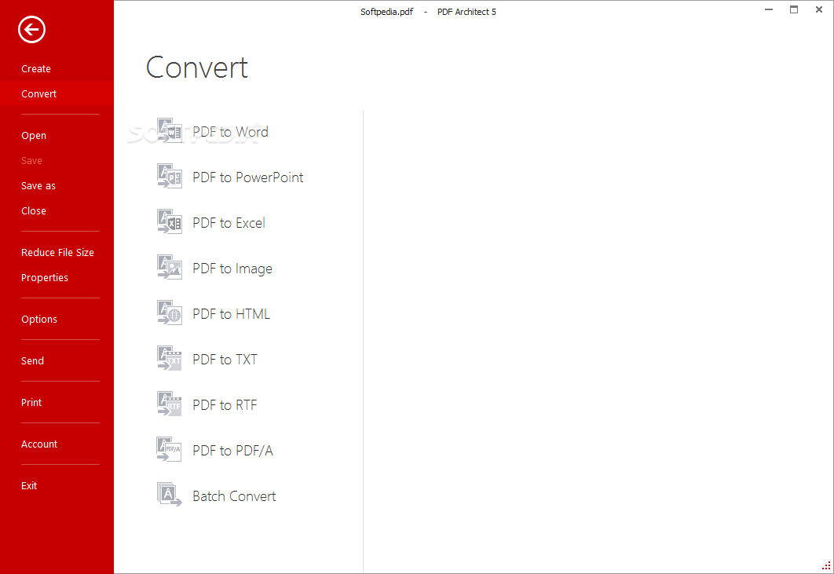Select Save as in sidebar
Screen dimensions: 834x574
click(x=38, y=185)
